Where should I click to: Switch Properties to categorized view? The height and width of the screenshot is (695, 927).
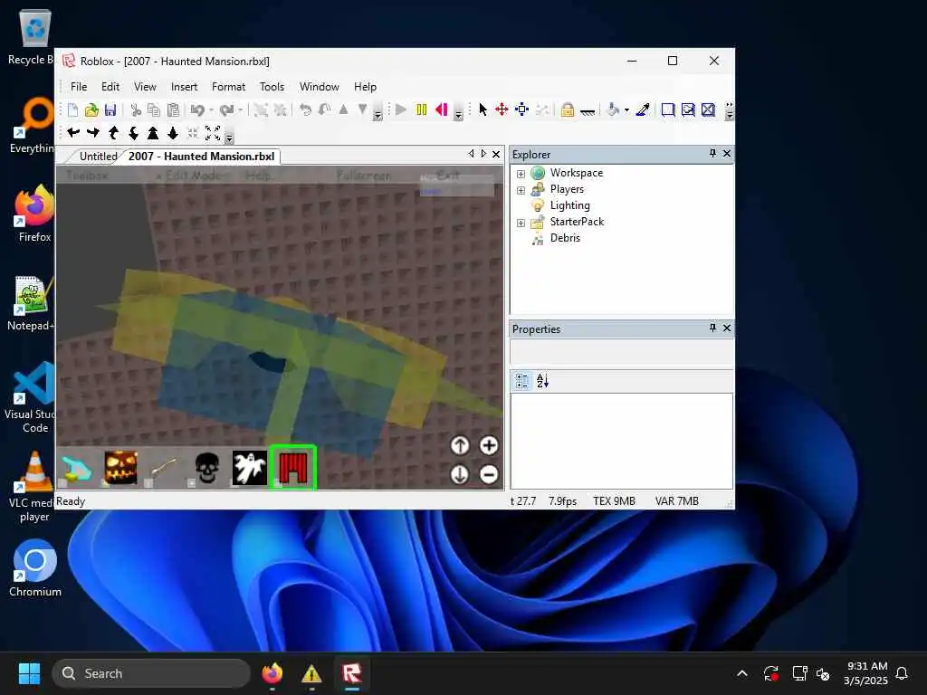click(x=522, y=381)
